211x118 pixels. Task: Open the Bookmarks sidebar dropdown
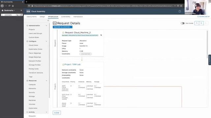pyautogui.click(x=10, y=10)
